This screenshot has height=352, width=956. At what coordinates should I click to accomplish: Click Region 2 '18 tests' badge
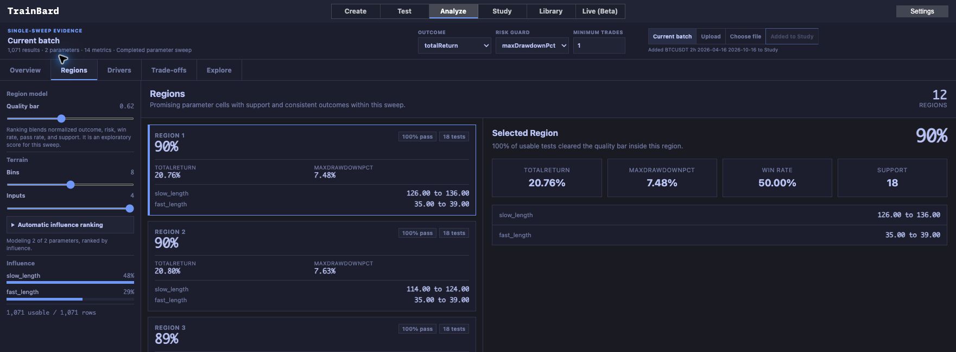(x=454, y=233)
